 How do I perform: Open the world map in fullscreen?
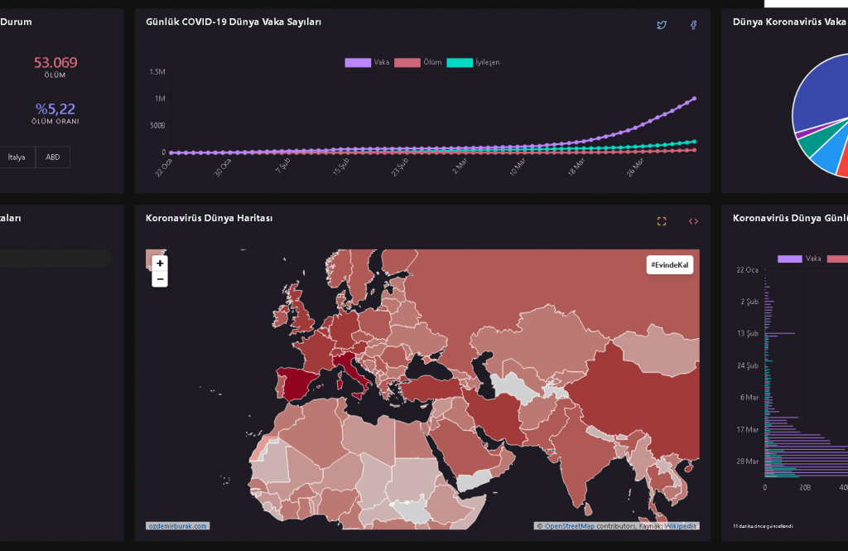coord(661,221)
